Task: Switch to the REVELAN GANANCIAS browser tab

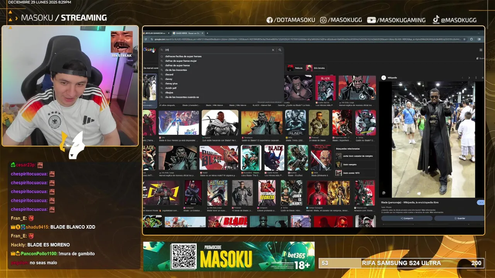Action: click(156, 33)
